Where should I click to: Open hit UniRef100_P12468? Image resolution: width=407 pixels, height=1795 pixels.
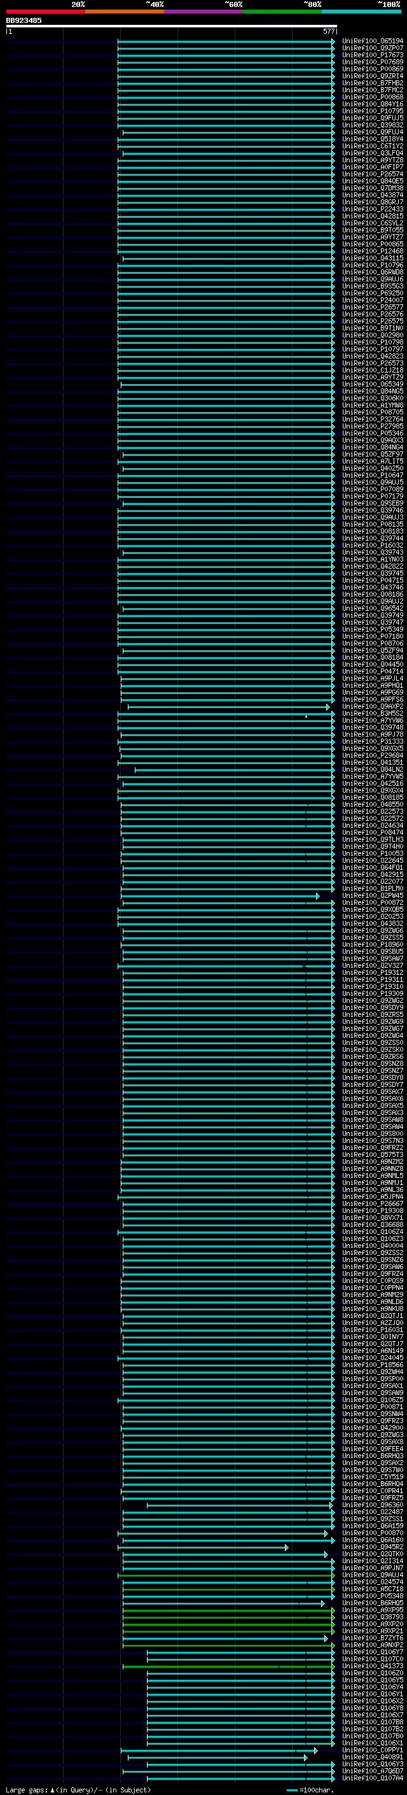coord(373,251)
